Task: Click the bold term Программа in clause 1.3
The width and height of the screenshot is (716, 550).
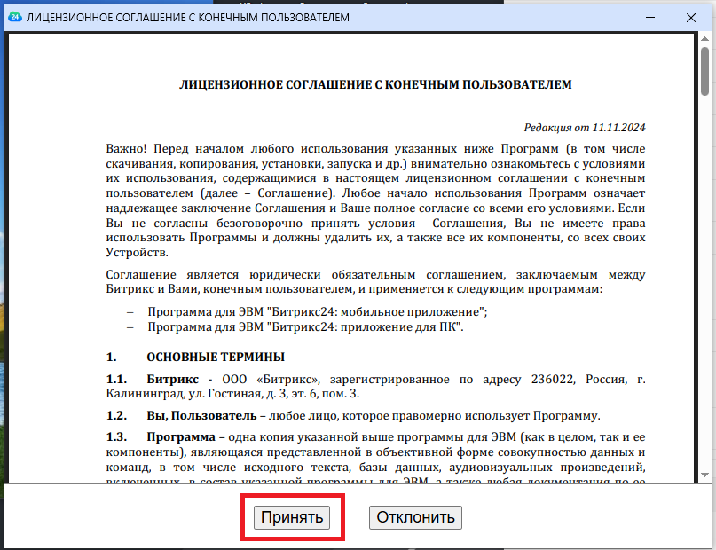Action: pyautogui.click(x=181, y=436)
